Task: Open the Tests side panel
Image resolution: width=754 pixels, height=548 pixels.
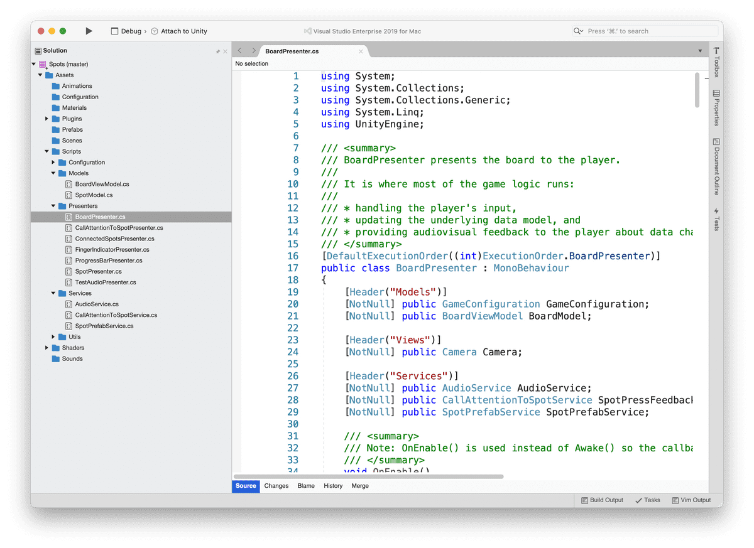Action: [716, 220]
